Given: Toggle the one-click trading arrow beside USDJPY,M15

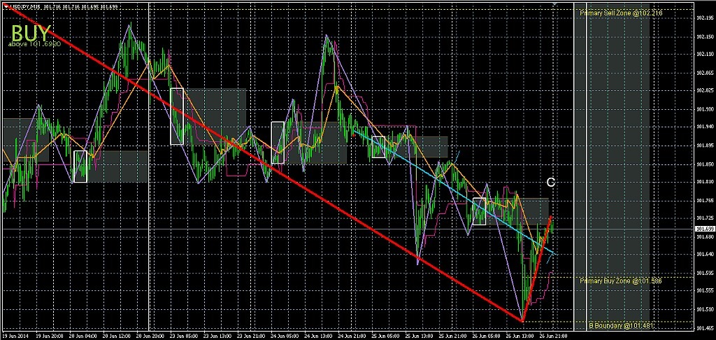Looking at the screenshot, I should click(x=6, y=6).
